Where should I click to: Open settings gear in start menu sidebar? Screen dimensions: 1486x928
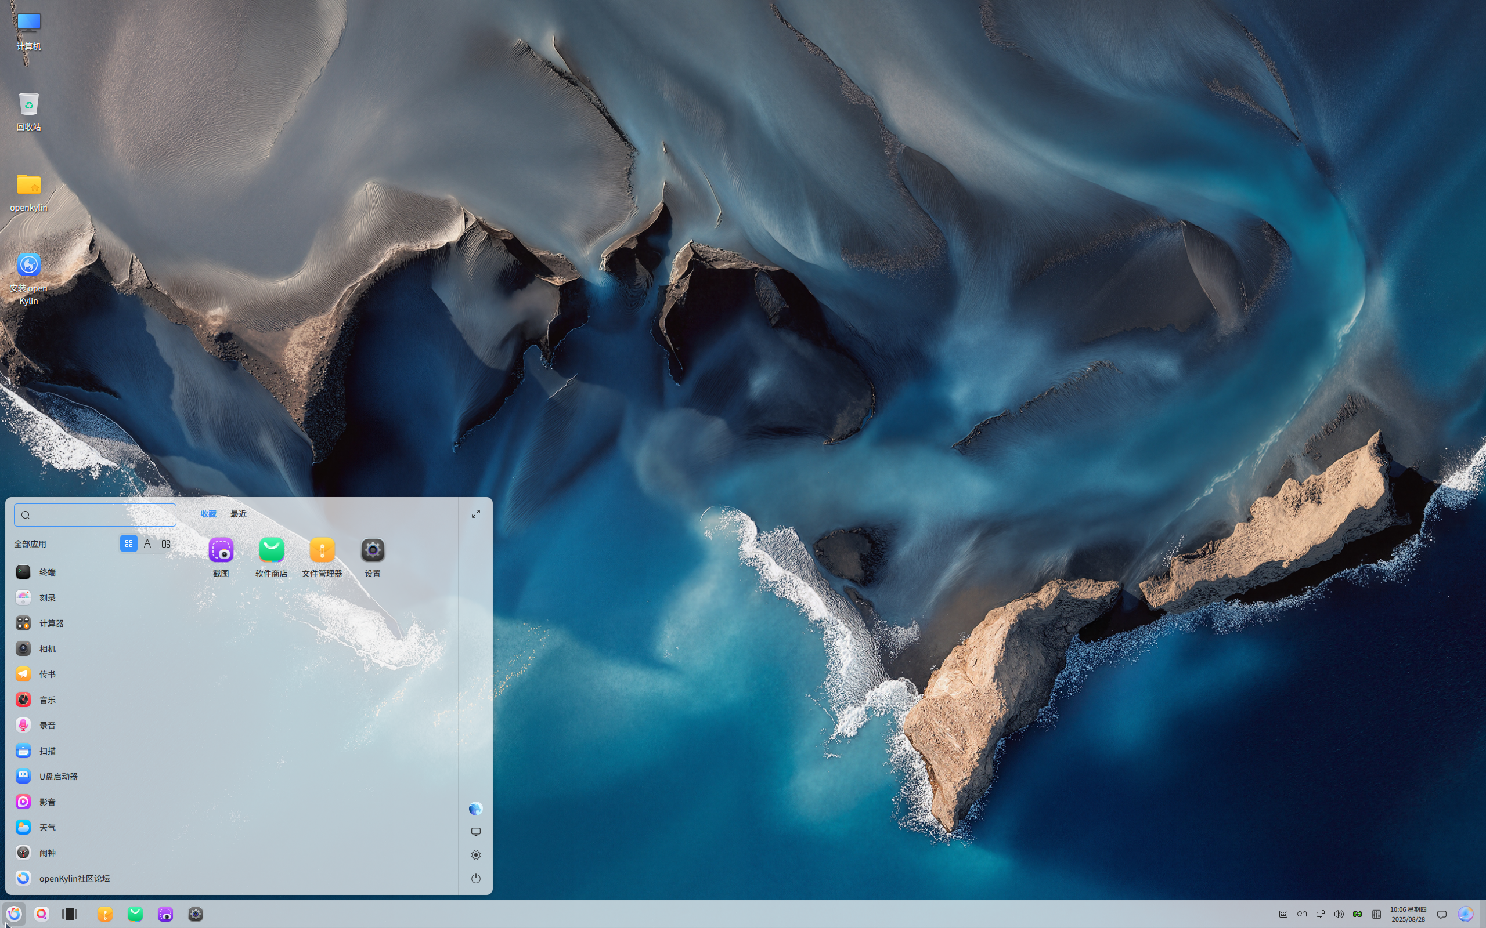click(x=476, y=855)
